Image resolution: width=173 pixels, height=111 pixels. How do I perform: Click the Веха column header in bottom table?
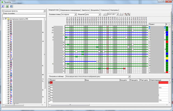(102, 80)
